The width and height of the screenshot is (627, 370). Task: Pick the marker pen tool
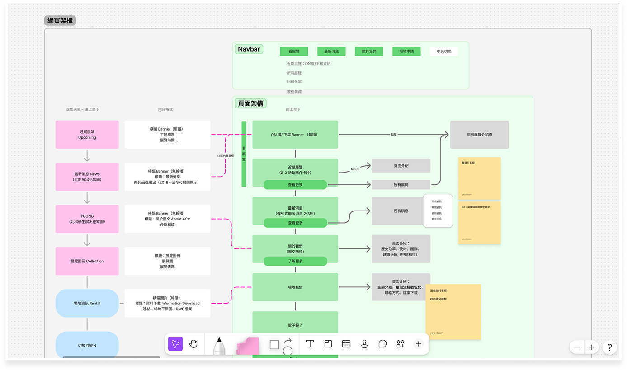click(x=219, y=346)
